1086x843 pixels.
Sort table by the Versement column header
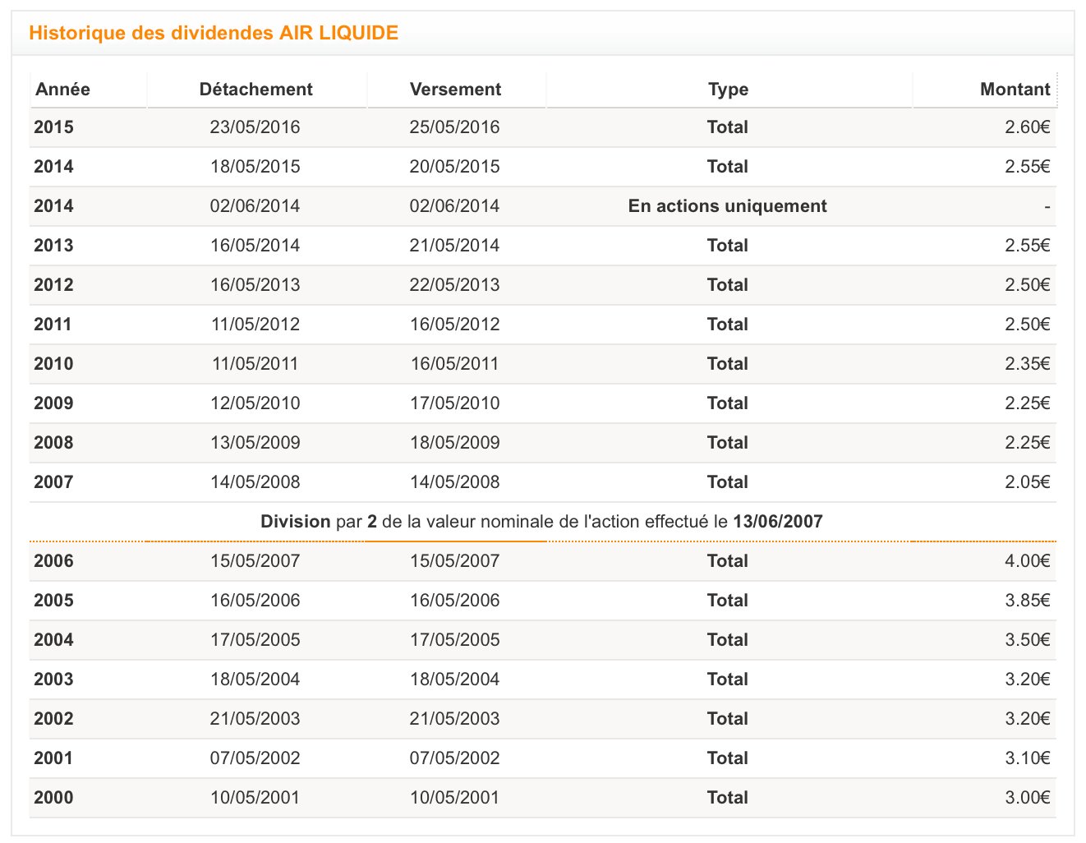tap(455, 89)
